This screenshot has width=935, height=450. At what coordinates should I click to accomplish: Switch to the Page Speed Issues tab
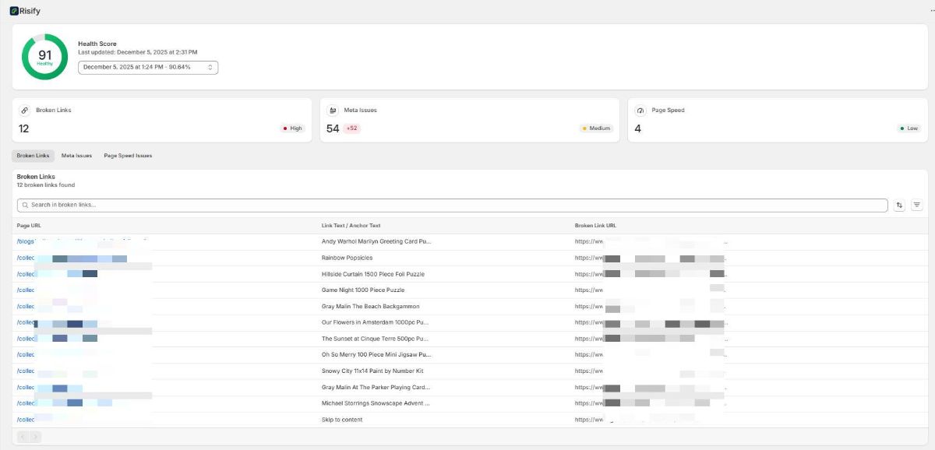(x=128, y=156)
